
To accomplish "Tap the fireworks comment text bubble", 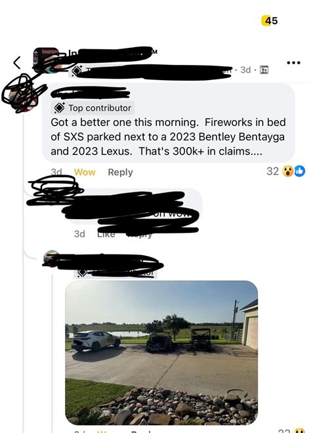I will click(x=169, y=123).
